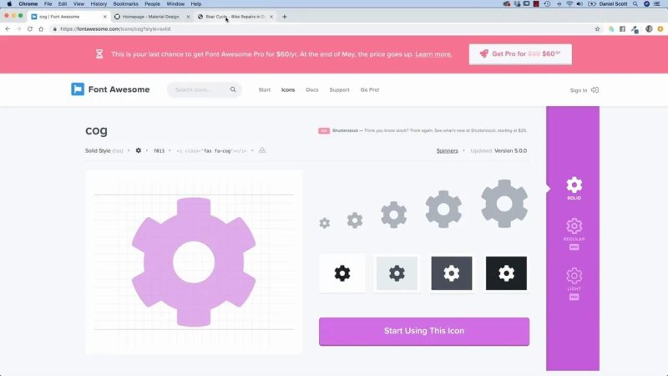Viewport: 668px width, 376px height.
Task: Open the Spinners category link
Action: [447, 151]
